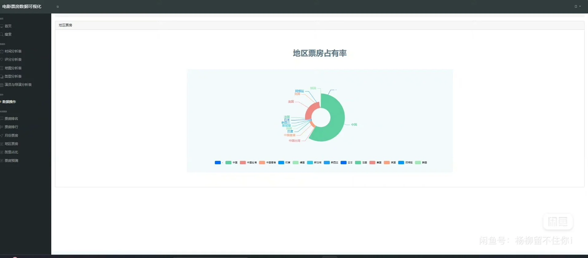Click the 中国台湾 label below the pie
The width and height of the screenshot is (588, 258).
click(x=294, y=141)
